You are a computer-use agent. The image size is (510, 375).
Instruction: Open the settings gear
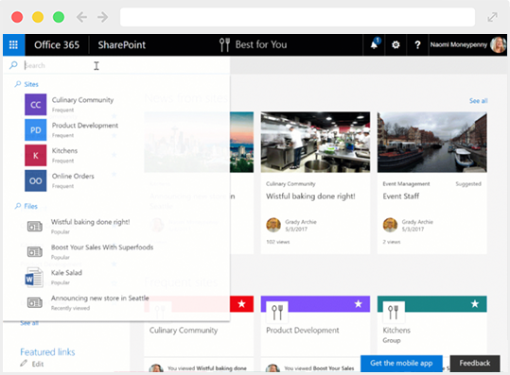pos(396,44)
